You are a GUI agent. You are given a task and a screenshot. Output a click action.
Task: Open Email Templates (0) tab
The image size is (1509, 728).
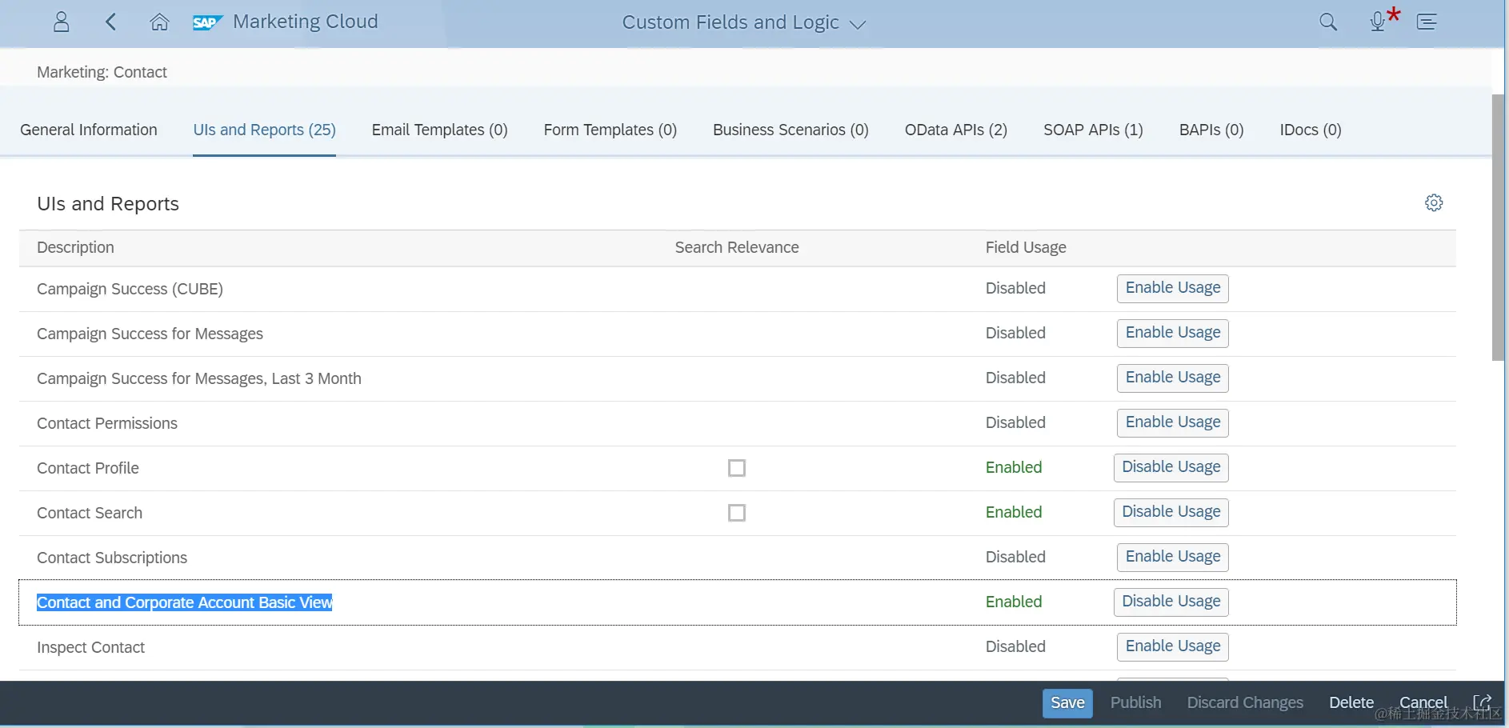[439, 130]
